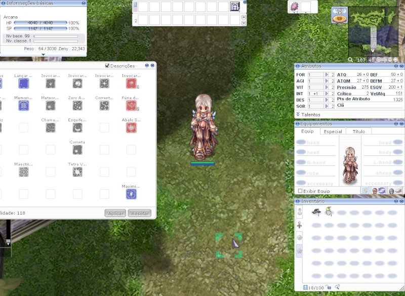Screen dimensions: 405x296
Task: Click the Nv base 99 experience bar
Action: (x=56, y=36)
